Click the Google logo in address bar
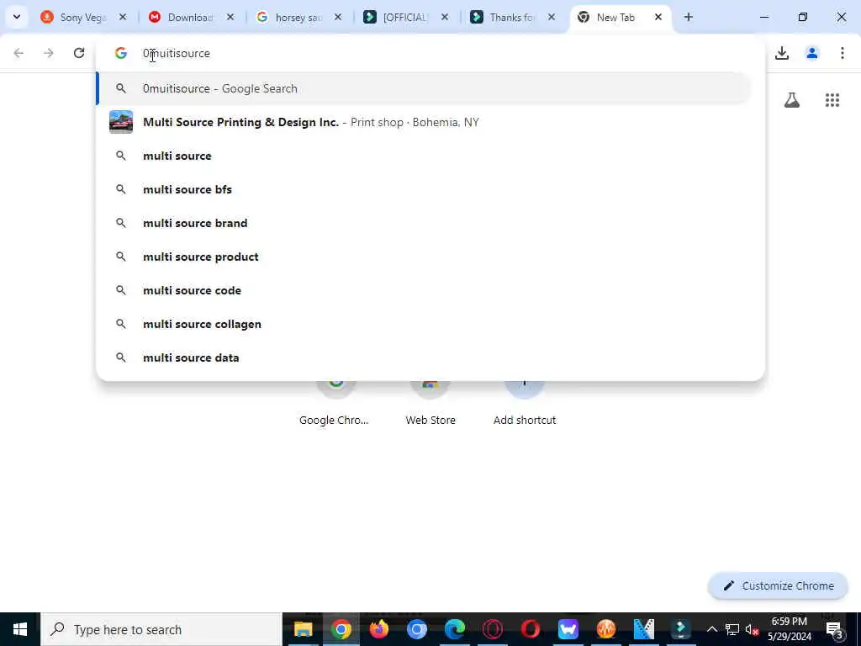Screen dimensions: 861x646 (x=121, y=53)
